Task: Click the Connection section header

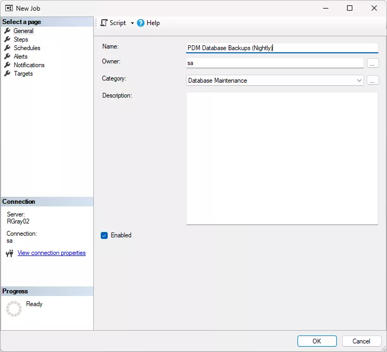Action: coord(47,202)
